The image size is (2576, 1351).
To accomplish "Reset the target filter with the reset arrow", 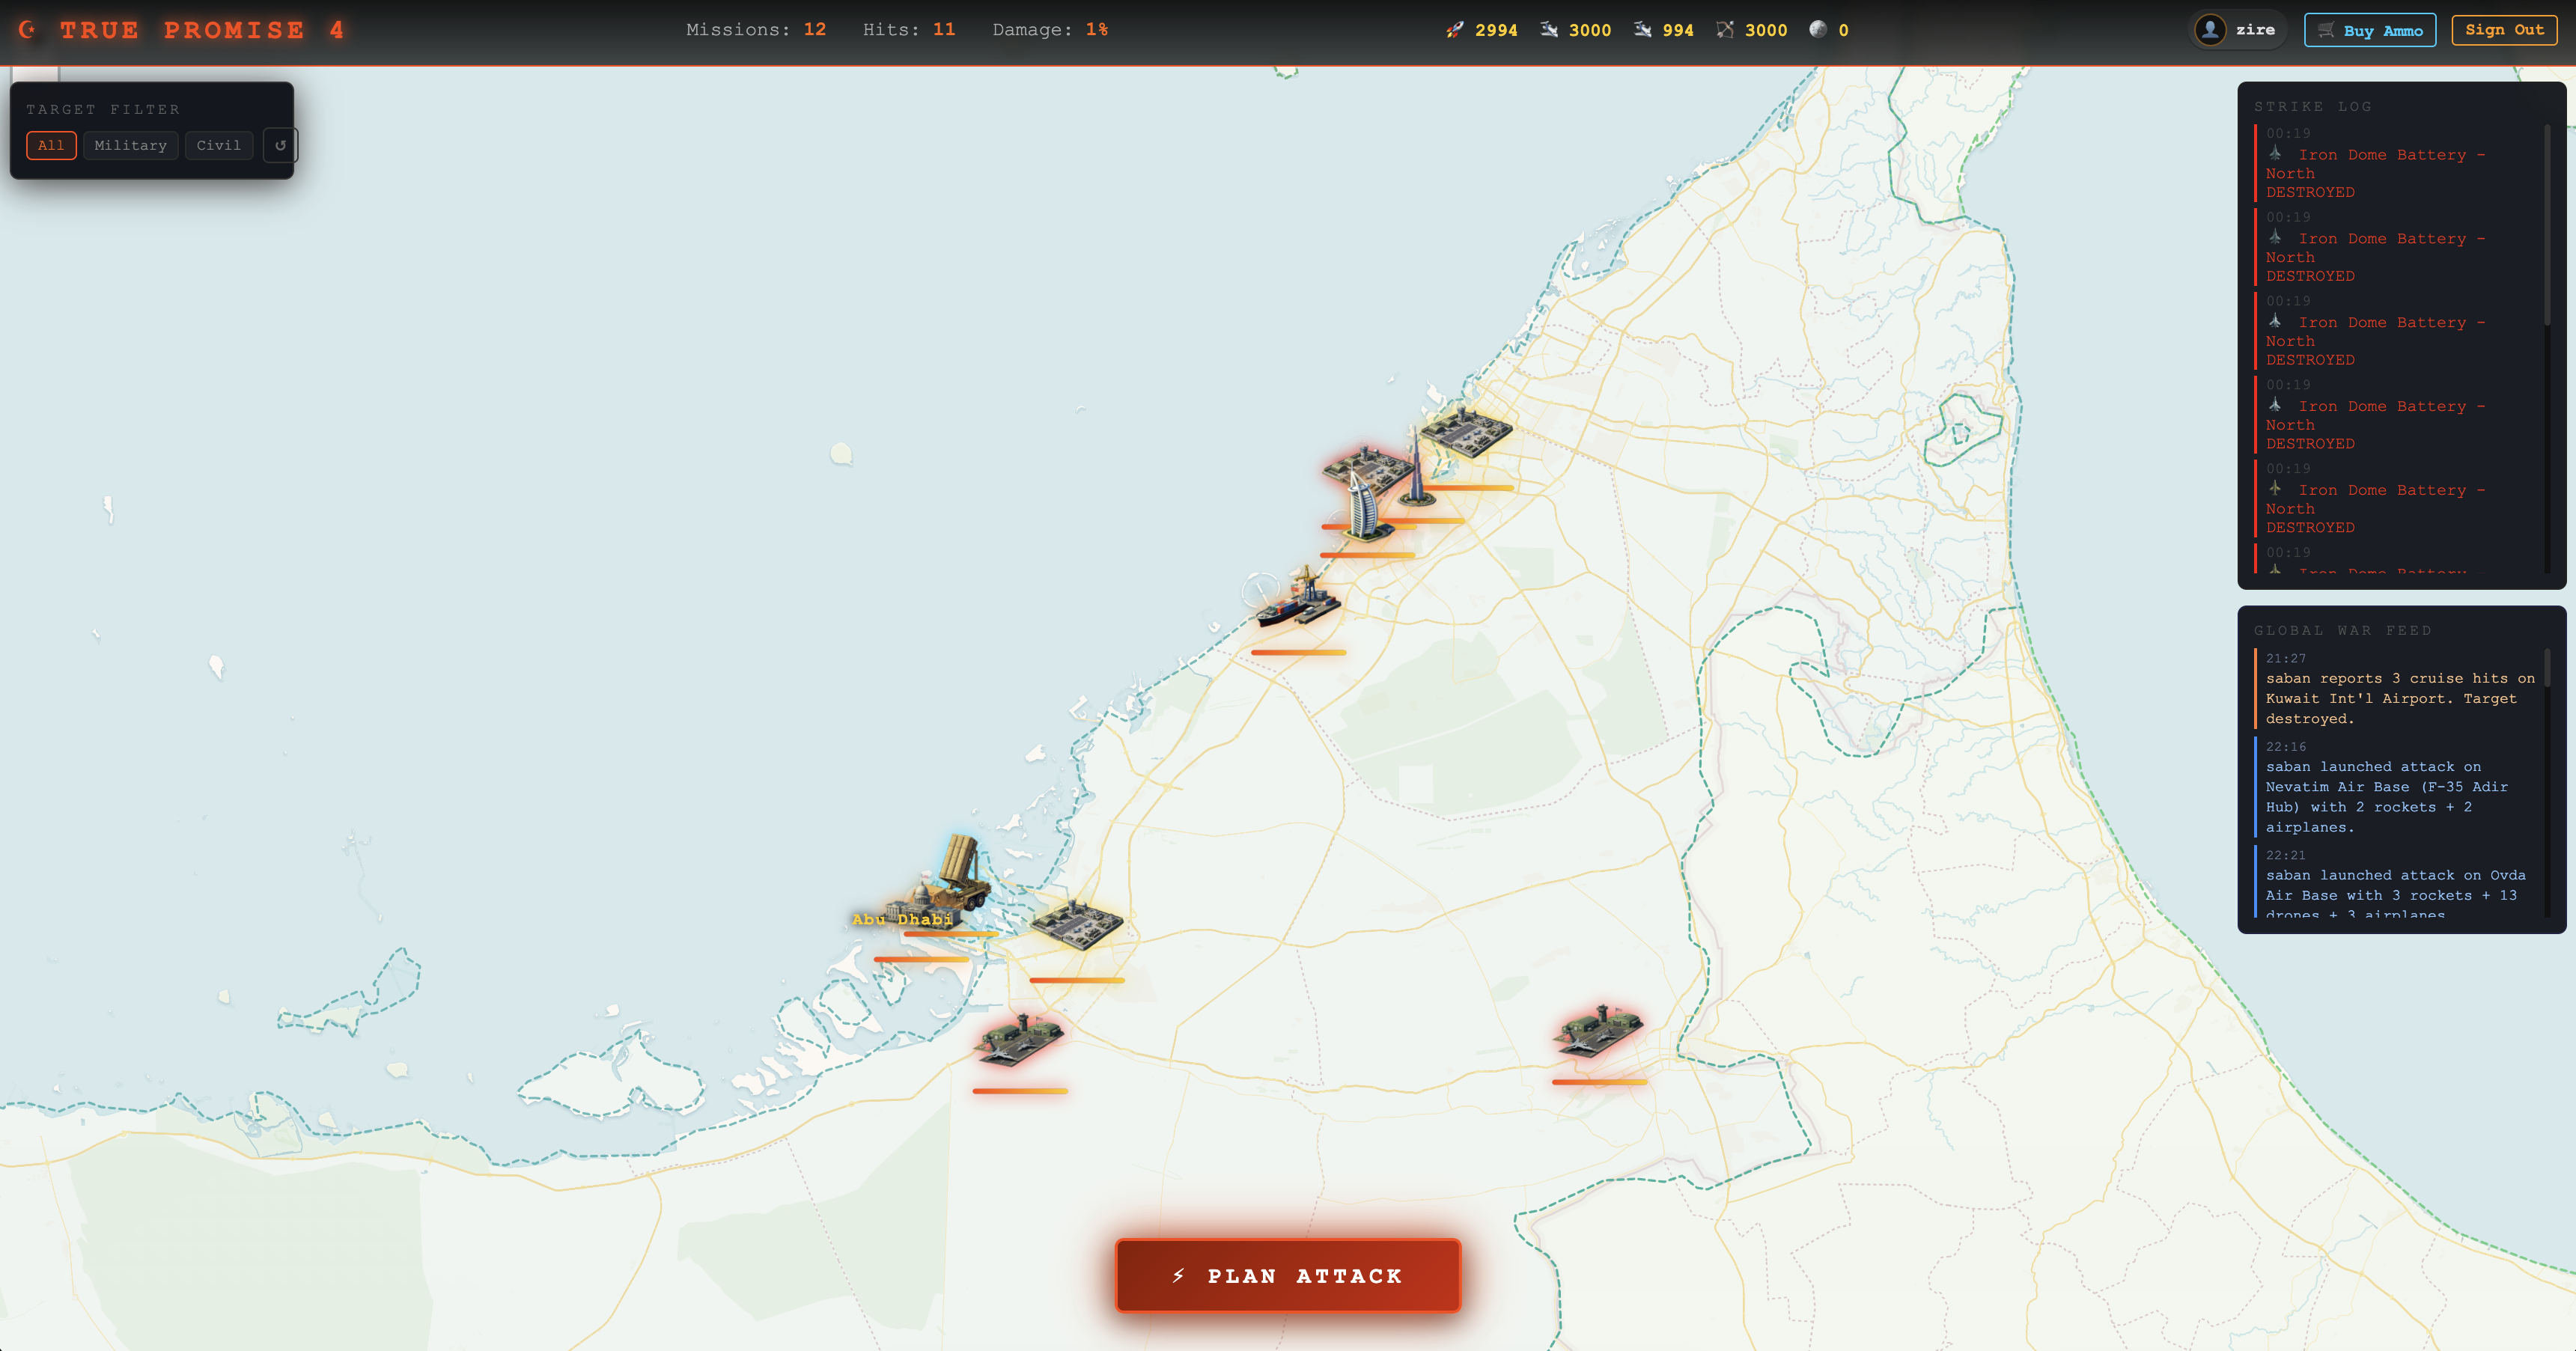I will tap(280, 145).
